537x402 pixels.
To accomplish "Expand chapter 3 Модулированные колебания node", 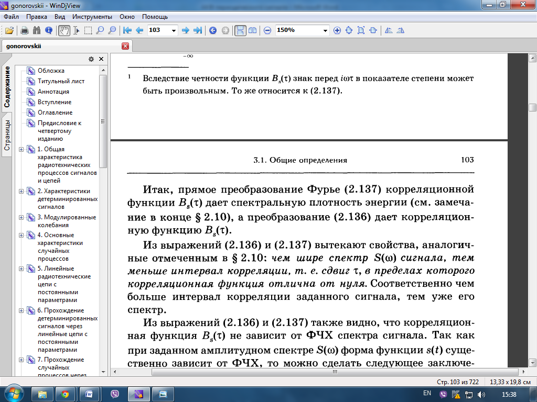I will (x=21, y=217).
